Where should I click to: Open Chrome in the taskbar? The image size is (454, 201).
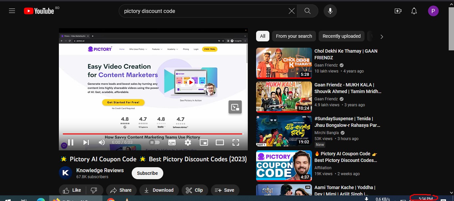pos(111,200)
